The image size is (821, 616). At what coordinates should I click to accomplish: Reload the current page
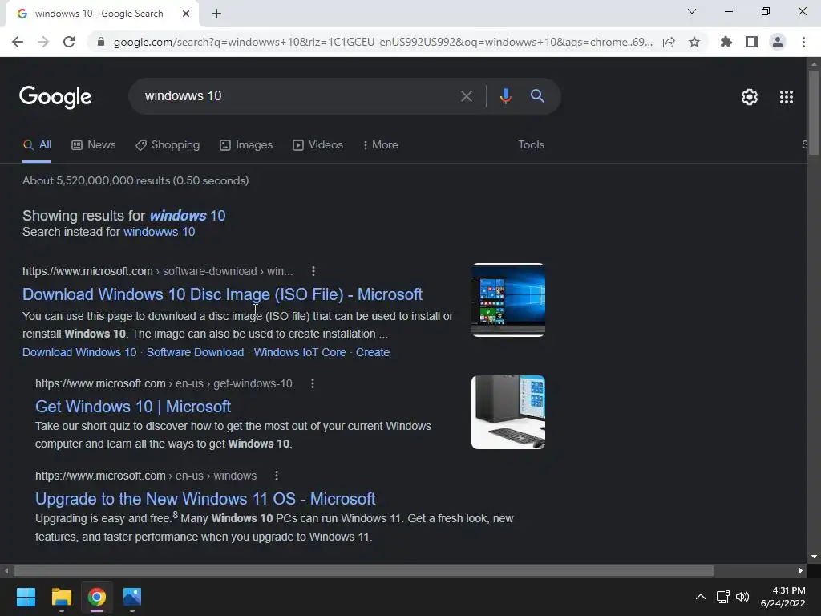[69, 42]
